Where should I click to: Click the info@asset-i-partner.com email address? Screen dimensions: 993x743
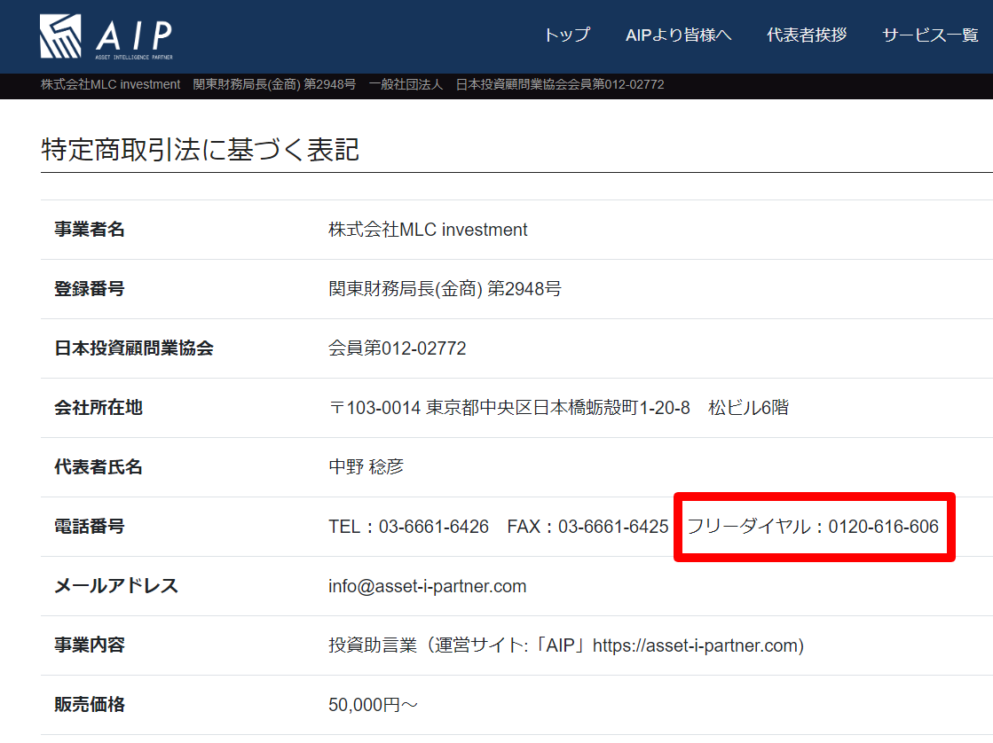tap(428, 586)
